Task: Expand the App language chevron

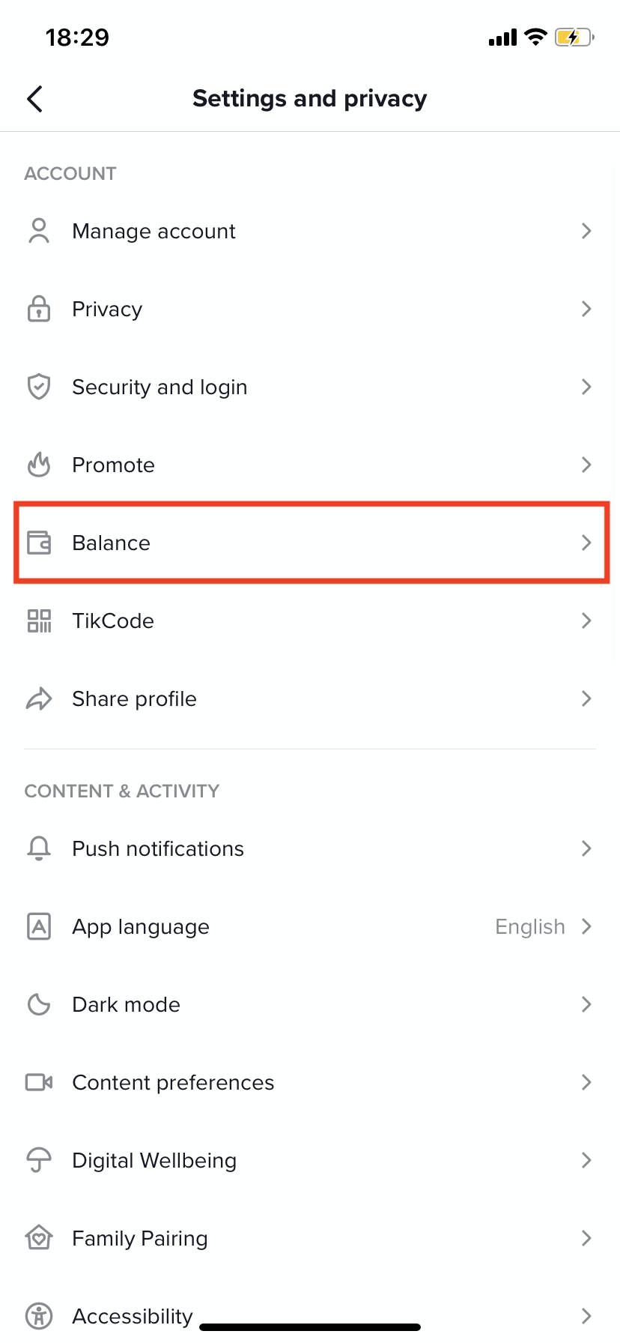Action: [x=586, y=926]
